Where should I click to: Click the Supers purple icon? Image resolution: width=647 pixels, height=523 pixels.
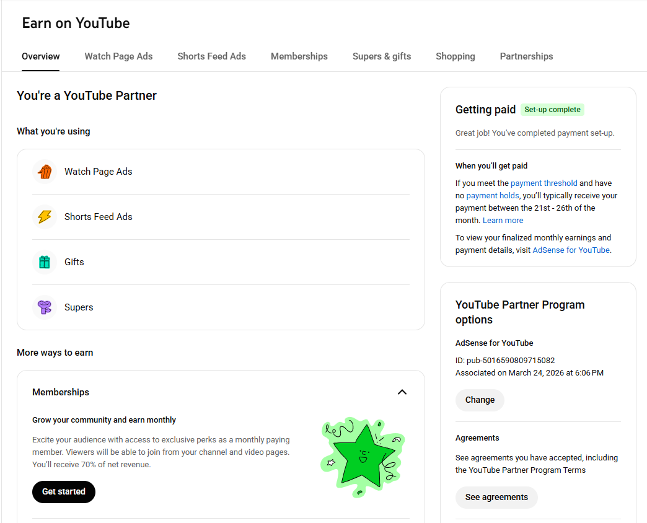click(x=45, y=307)
